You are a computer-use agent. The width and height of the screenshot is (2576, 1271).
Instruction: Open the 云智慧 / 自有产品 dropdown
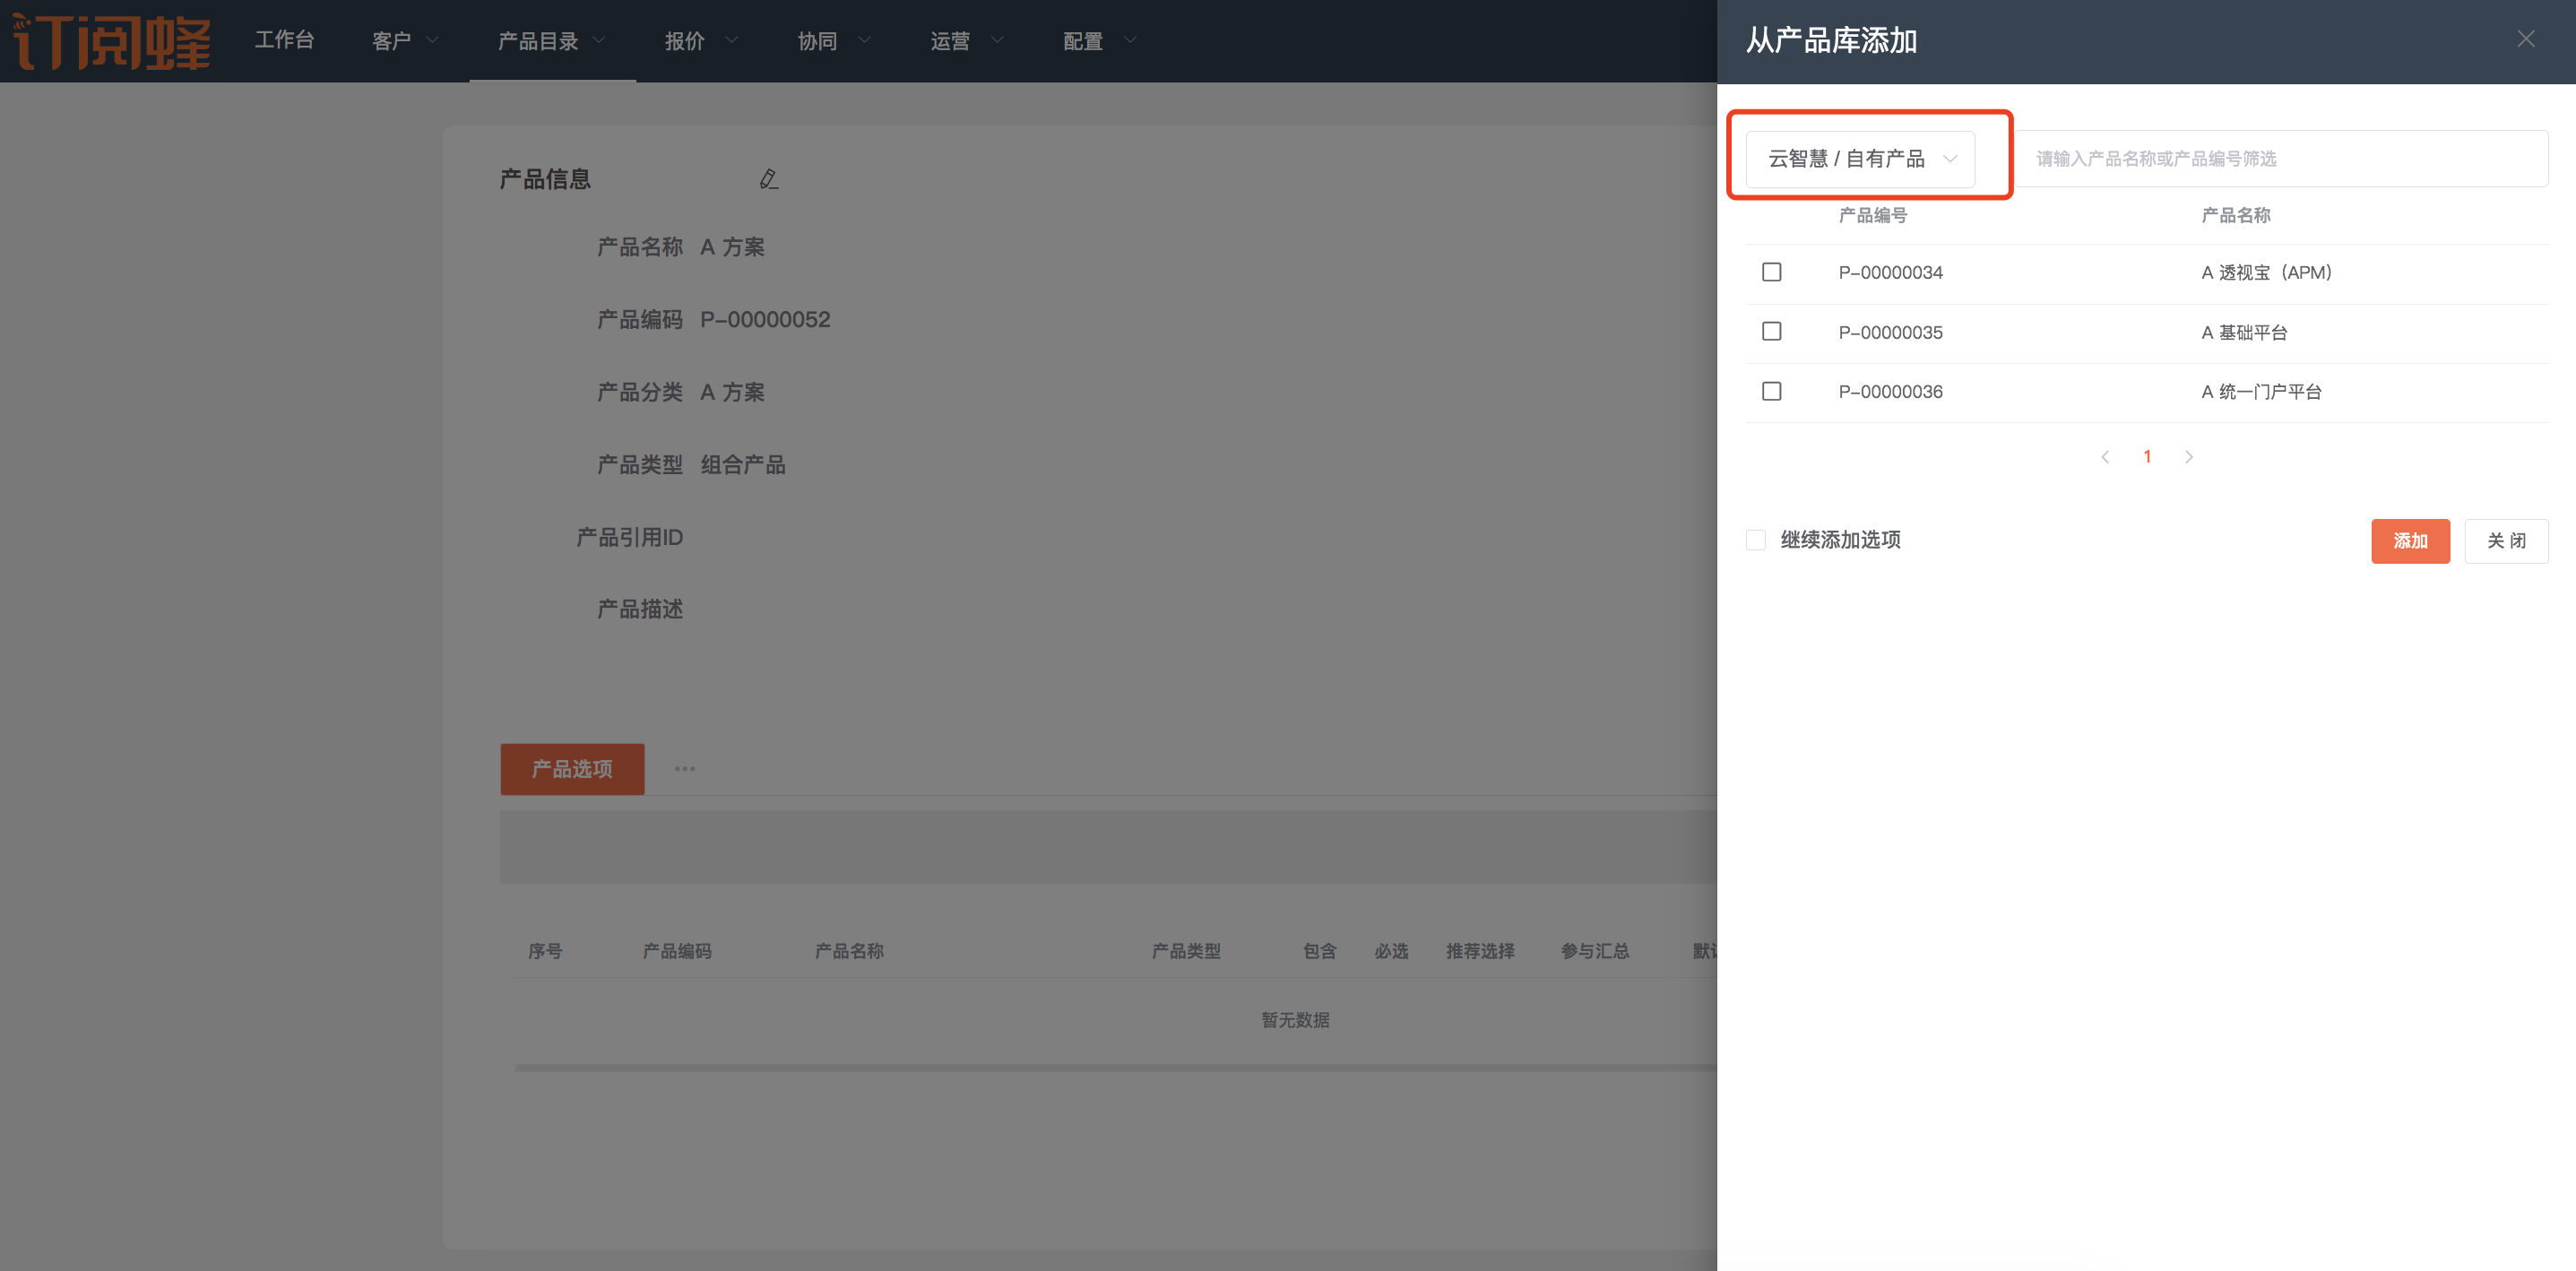click(1860, 159)
